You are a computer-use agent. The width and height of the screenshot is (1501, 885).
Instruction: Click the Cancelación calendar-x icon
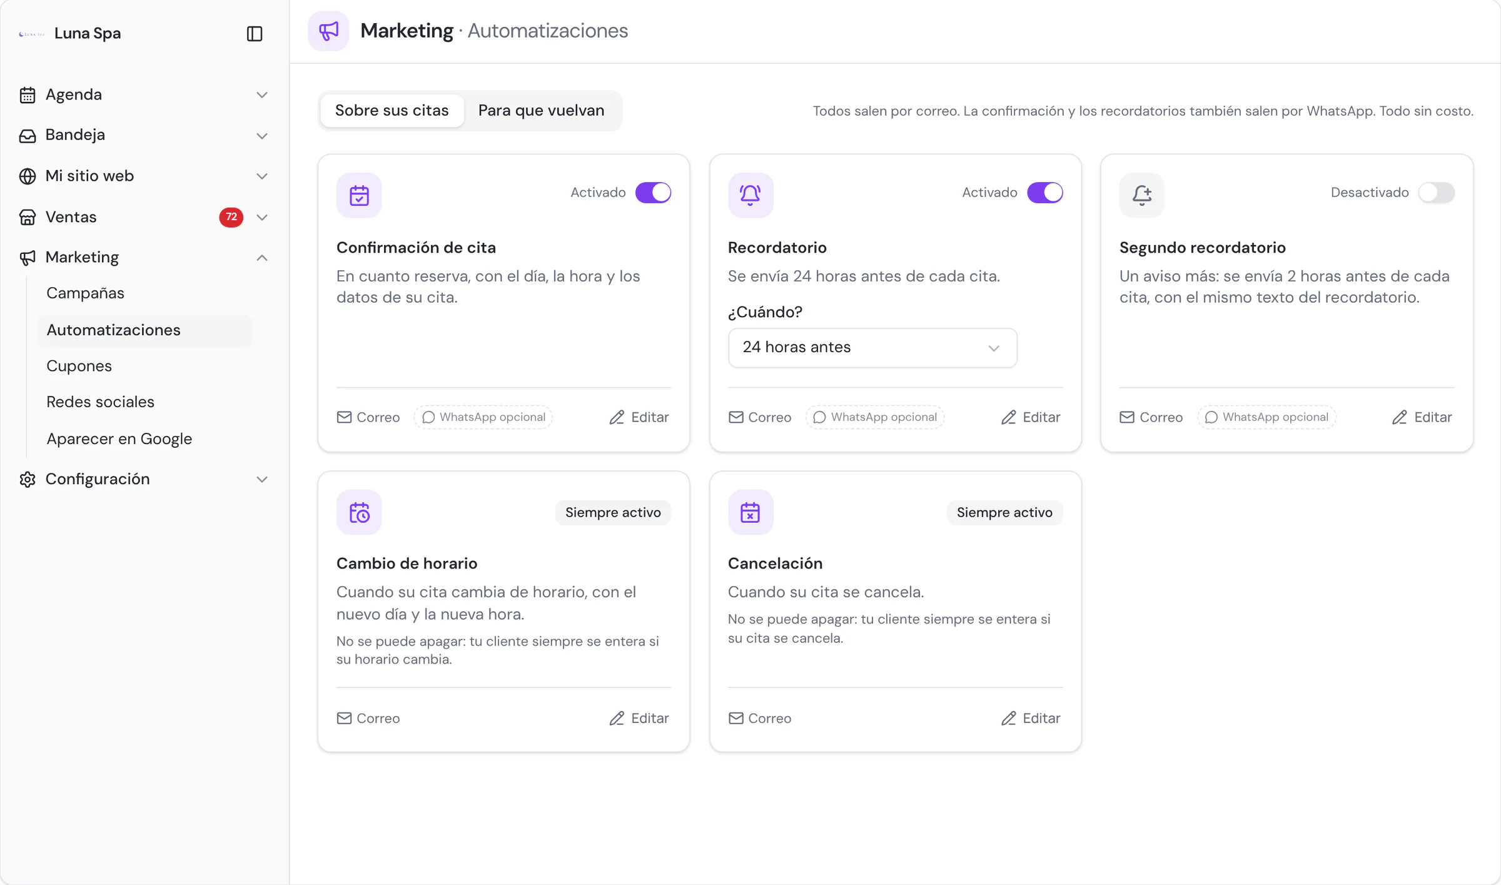[750, 512]
